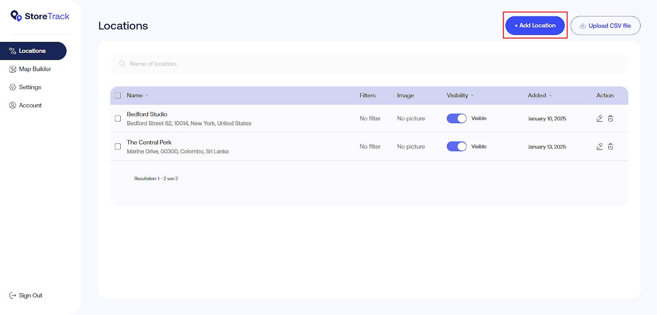The width and height of the screenshot is (657, 315).
Task: Click StoreTrack brand name link
Action: click(47, 16)
